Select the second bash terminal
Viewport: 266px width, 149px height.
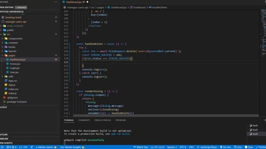tap(255, 130)
